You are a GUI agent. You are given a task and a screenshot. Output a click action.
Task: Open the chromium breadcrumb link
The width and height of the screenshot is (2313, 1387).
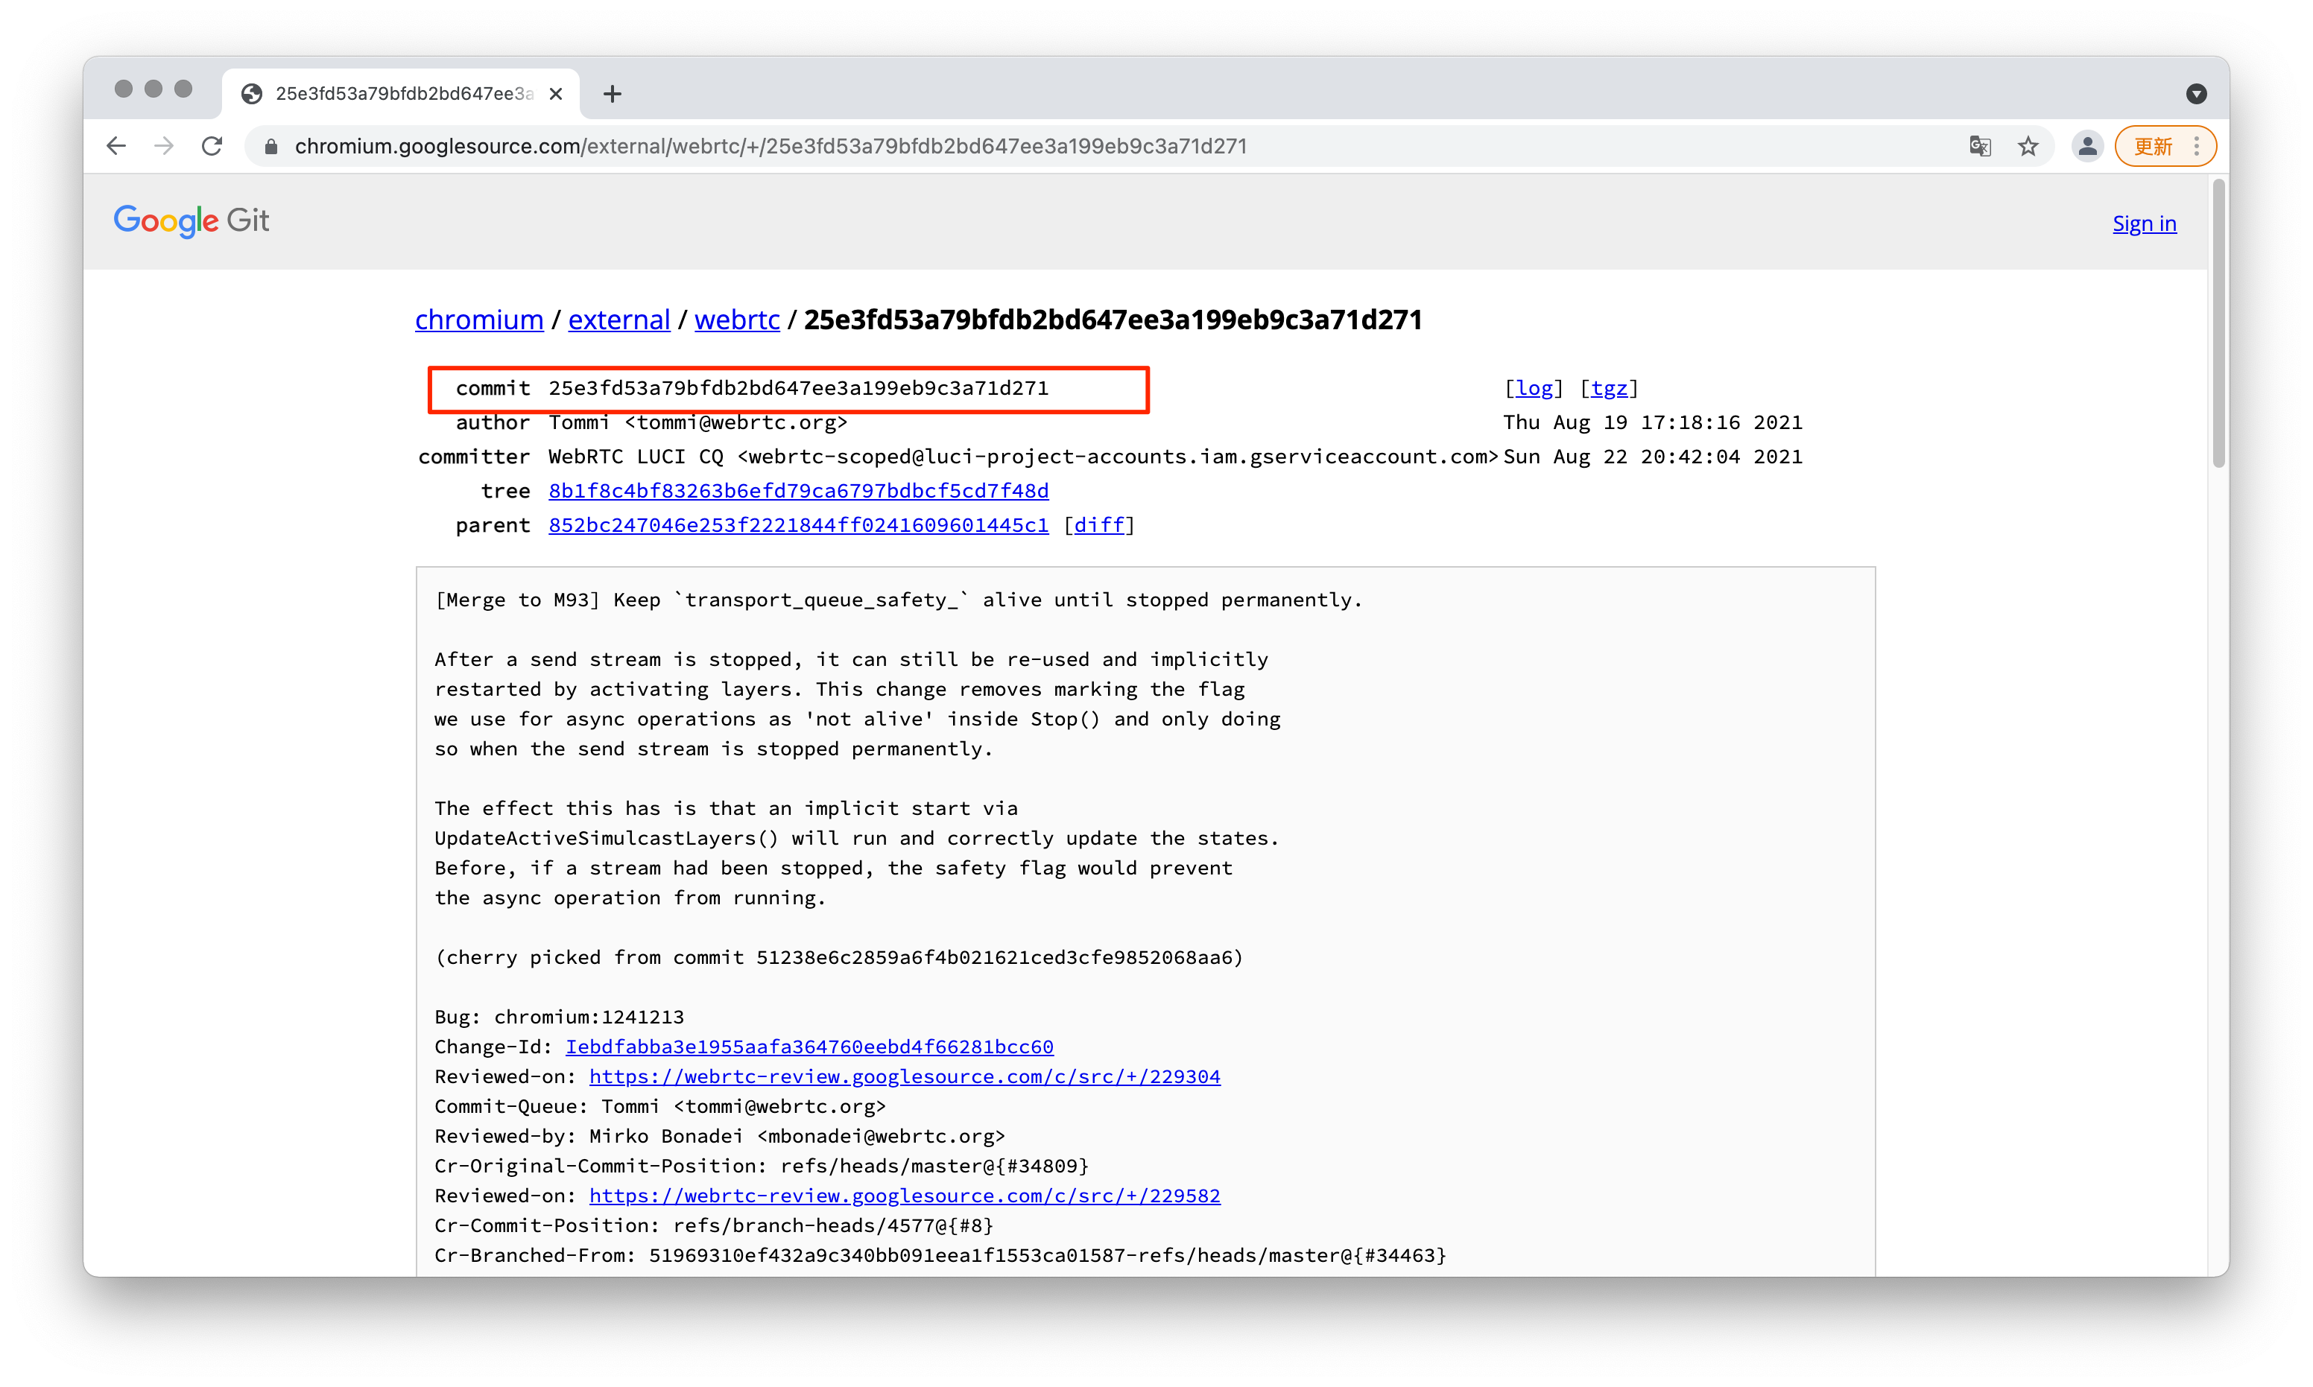478,320
